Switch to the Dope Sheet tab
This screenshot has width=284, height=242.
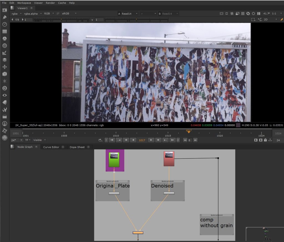[x=77, y=147]
